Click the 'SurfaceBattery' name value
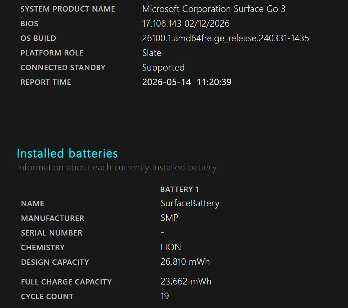 click(x=190, y=203)
